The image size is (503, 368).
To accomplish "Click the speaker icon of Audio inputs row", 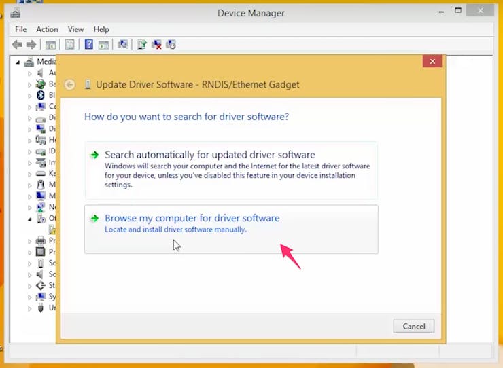I will [x=40, y=73].
